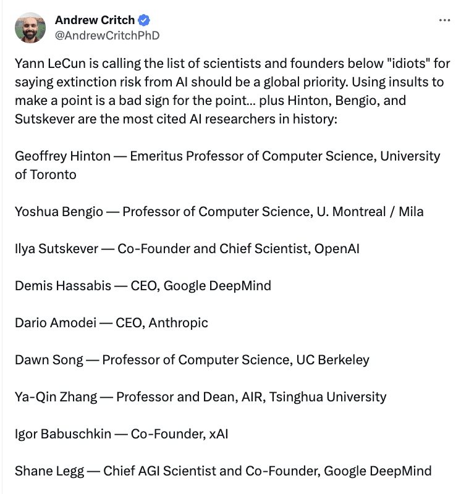Viewport: 461px width, 494px height.
Task: Click the intro paragraph about Yann LeCun
Action: [x=232, y=91]
